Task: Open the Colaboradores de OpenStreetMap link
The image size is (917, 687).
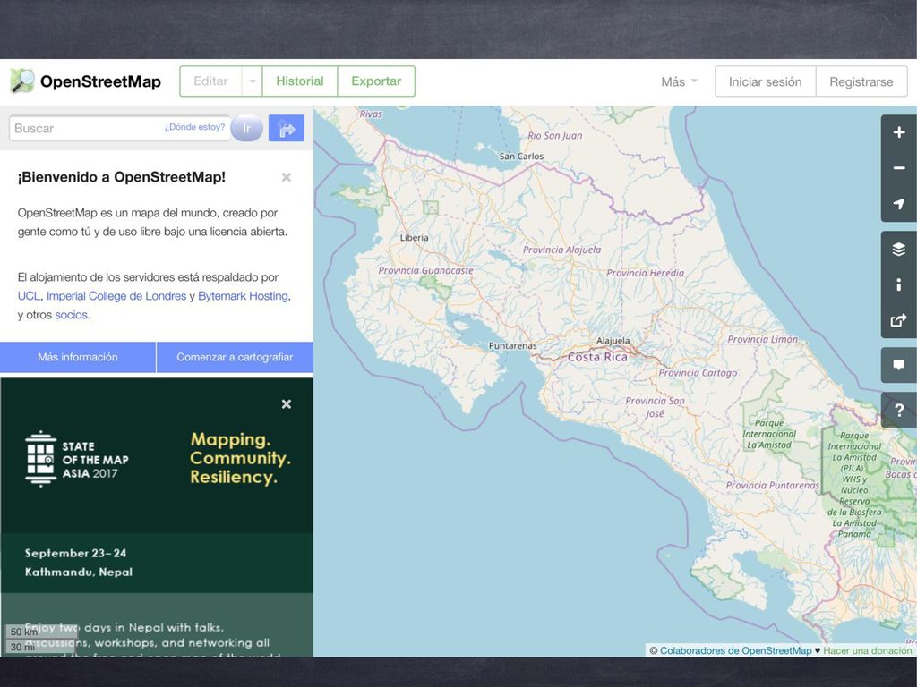Action: tap(736, 651)
